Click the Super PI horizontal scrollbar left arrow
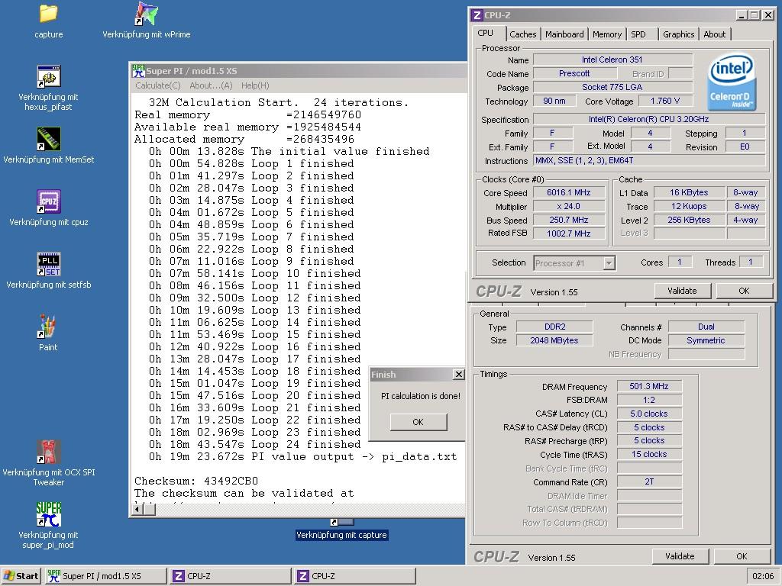 point(137,509)
